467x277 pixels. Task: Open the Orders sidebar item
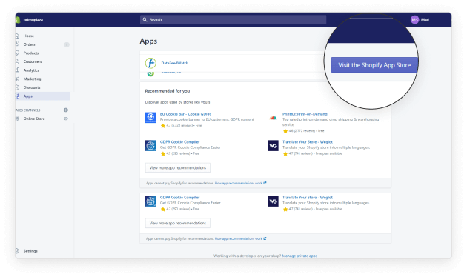click(30, 44)
